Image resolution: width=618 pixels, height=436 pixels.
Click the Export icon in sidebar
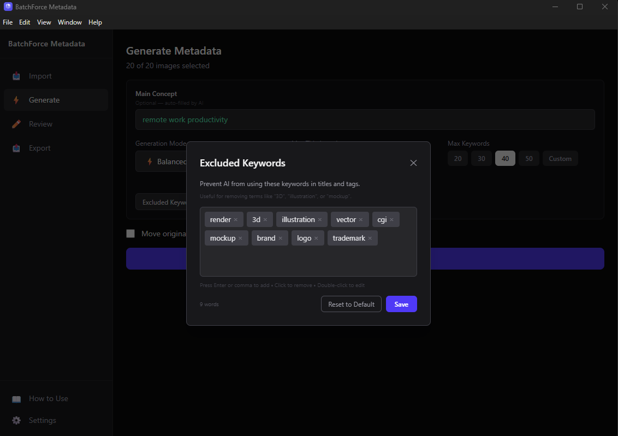[16, 148]
